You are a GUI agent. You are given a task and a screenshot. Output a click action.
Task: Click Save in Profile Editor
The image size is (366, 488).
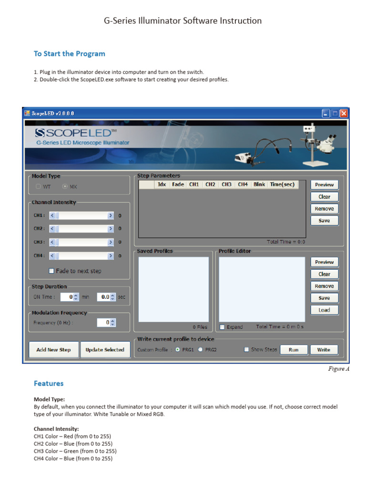pyautogui.click(x=324, y=298)
